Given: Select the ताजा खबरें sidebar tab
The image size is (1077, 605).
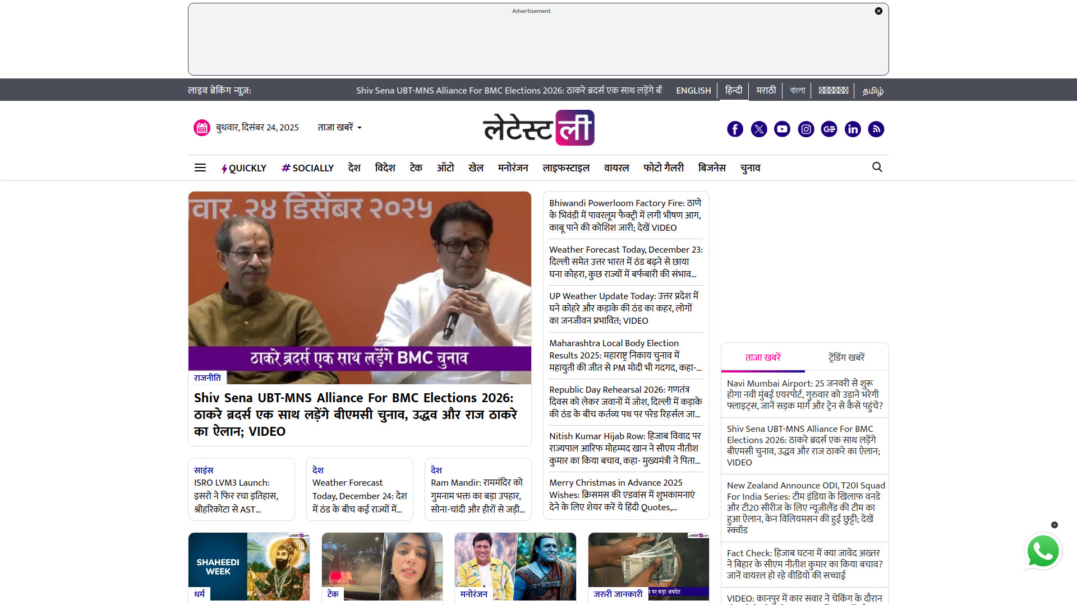Looking at the screenshot, I should coord(763,357).
